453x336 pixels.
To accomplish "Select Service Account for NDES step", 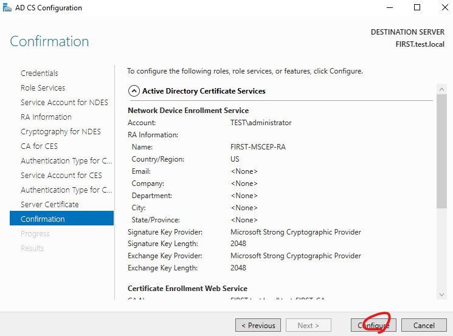I will click(x=64, y=102).
